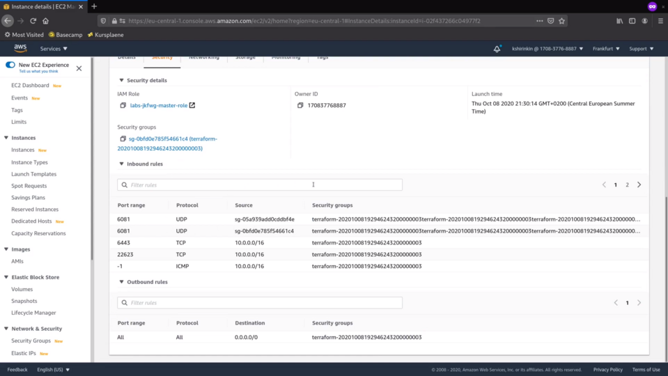Open the Basecamp bookmark
This screenshot has height=376, width=668.
pos(65,35)
